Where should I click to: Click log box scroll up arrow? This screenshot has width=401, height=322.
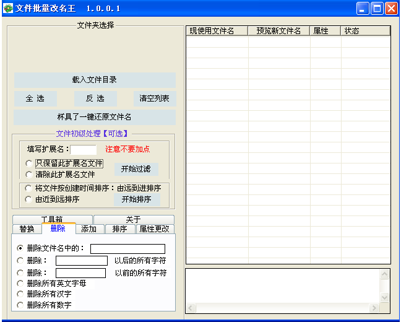(x=385, y=274)
